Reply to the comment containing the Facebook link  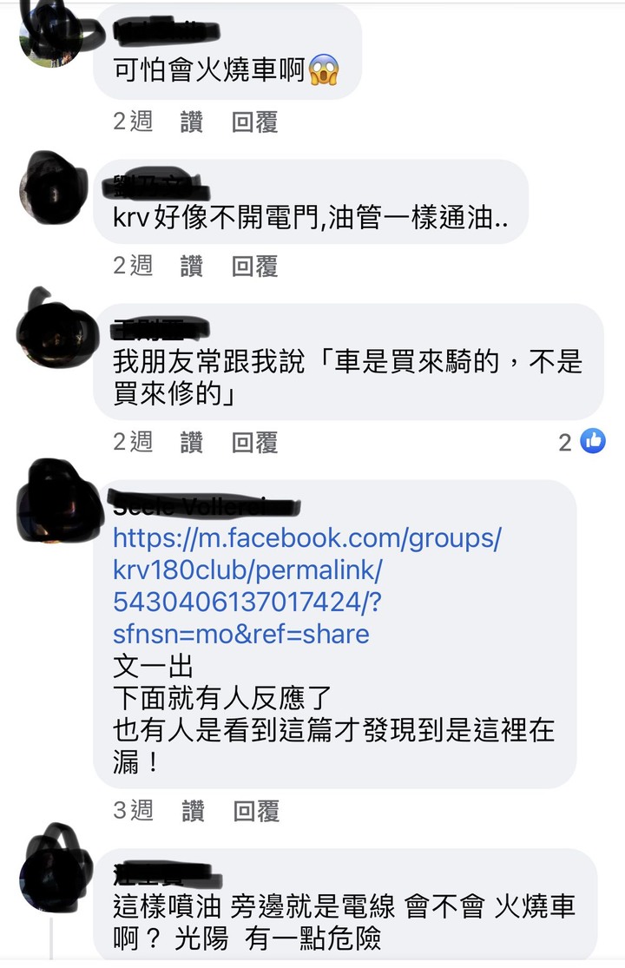pos(256,811)
